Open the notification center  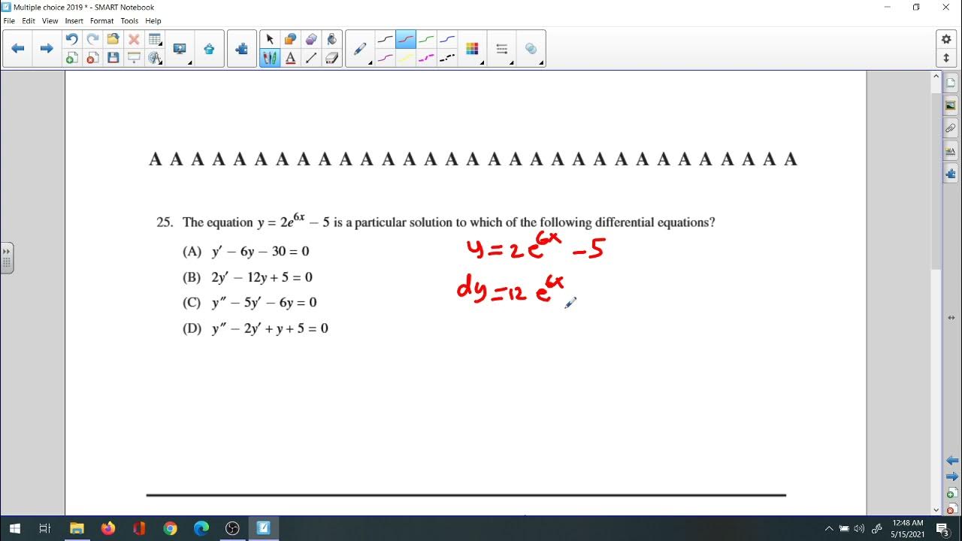point(944,530)
